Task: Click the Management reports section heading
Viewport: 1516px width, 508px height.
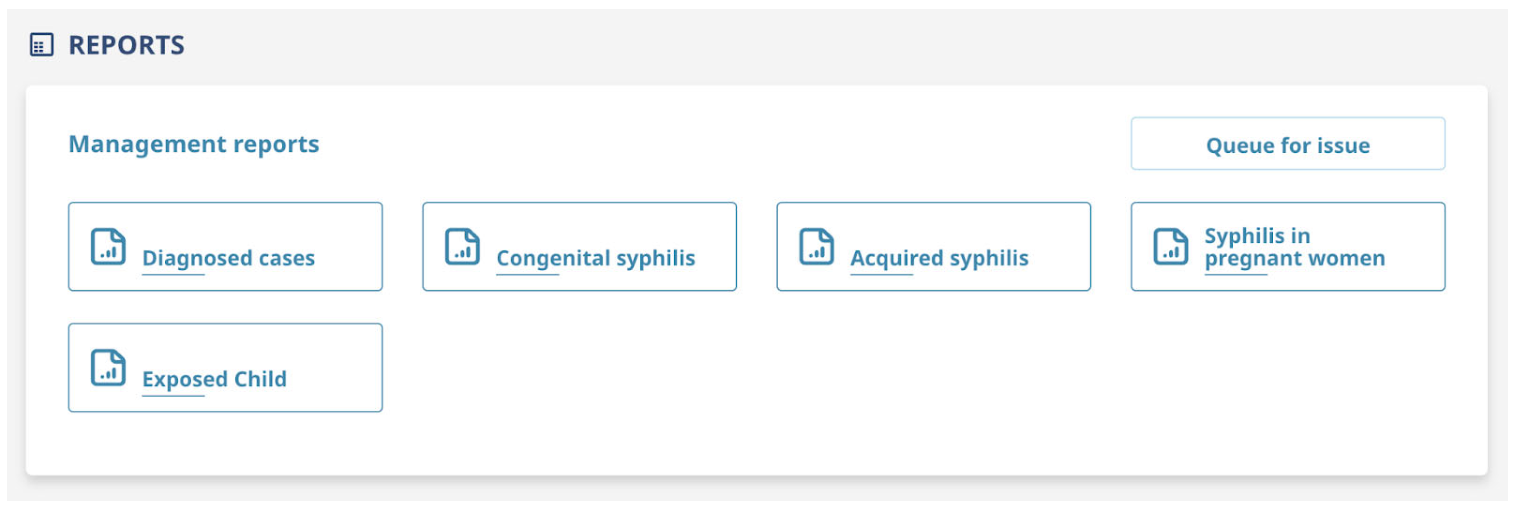Action: [194, 144]
